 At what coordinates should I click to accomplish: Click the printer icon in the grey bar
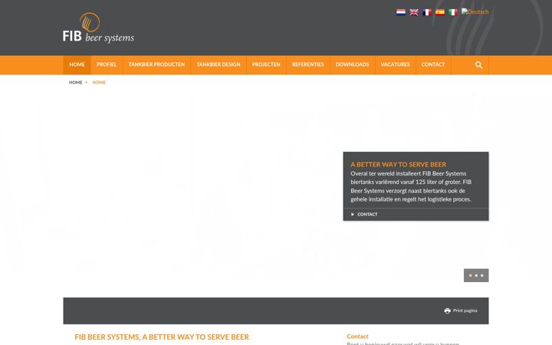tap(447, 310)
